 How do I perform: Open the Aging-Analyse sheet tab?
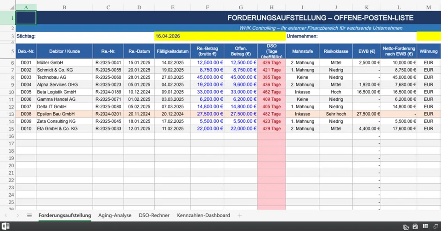(x=115, y=215)
